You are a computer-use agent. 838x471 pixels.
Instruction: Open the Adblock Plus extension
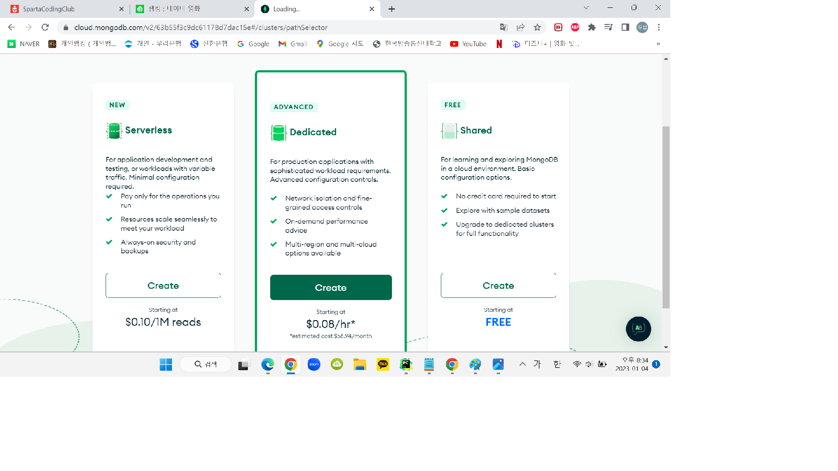(x=575, y=27)
